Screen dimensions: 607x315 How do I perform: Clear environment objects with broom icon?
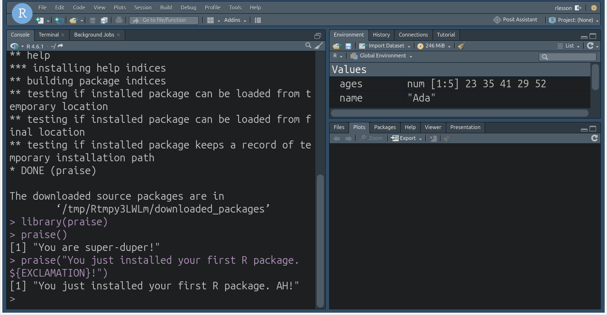(461, 46)
